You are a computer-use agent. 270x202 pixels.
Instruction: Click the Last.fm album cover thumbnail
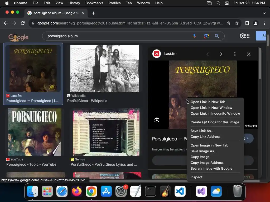(x=33, y=68)
